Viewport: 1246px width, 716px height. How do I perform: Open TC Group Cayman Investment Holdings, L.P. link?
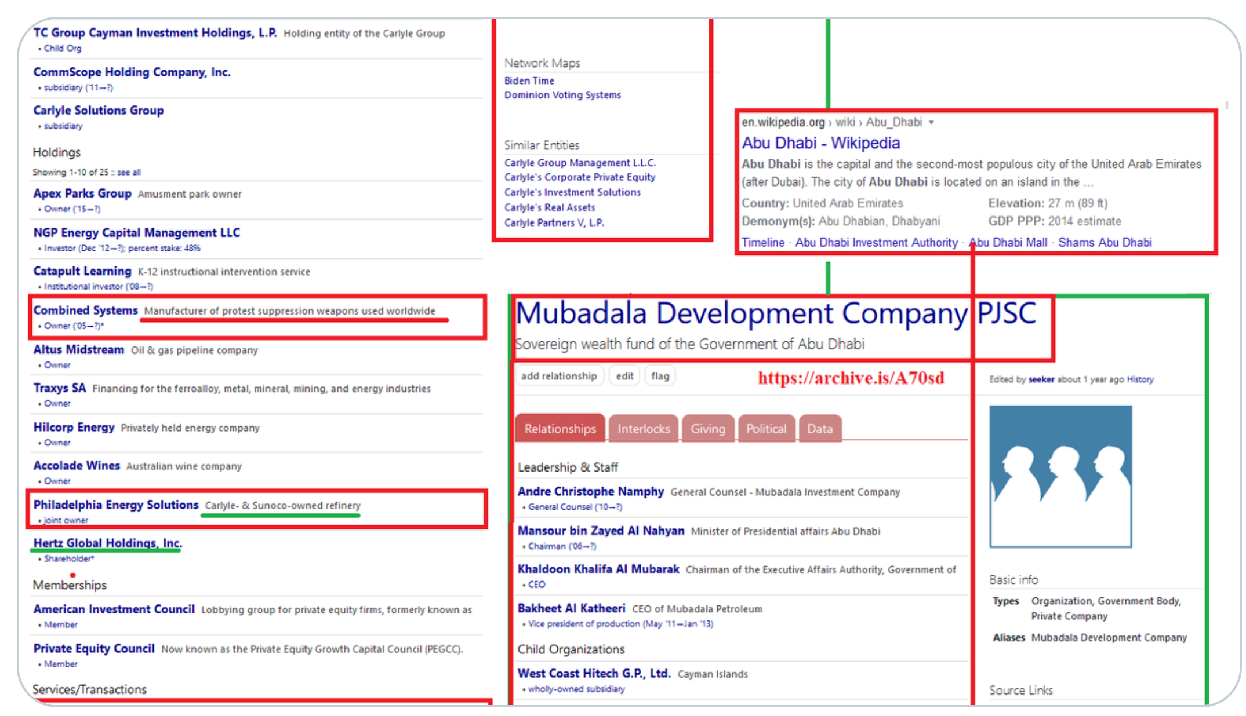coord(155,33)
